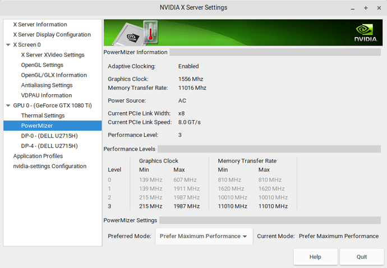Click the Power Source AC value

pyautogui.click(x=182, y=101)
